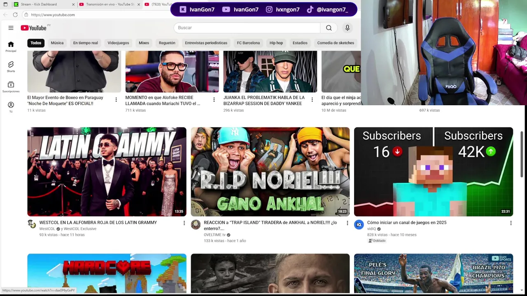The image size is (527, 296).
Task: Open options for Westcol Latin Grammy video
Action: pos(184,223)
